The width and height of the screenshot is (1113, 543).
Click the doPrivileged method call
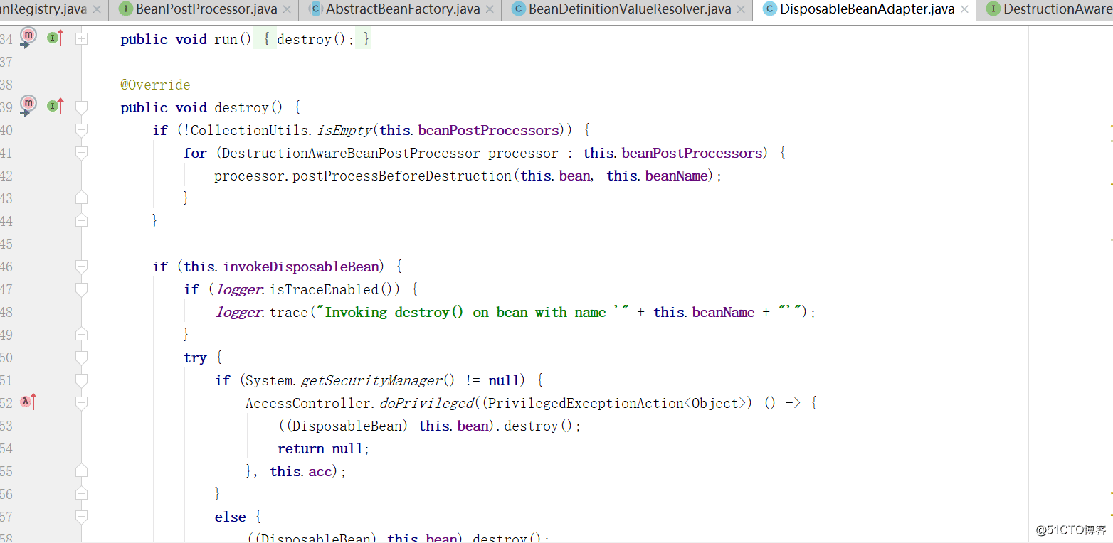tap(427, 403)
